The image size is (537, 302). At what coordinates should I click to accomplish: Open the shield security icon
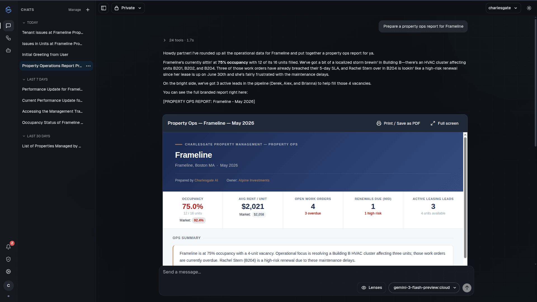tap(8, 259)
